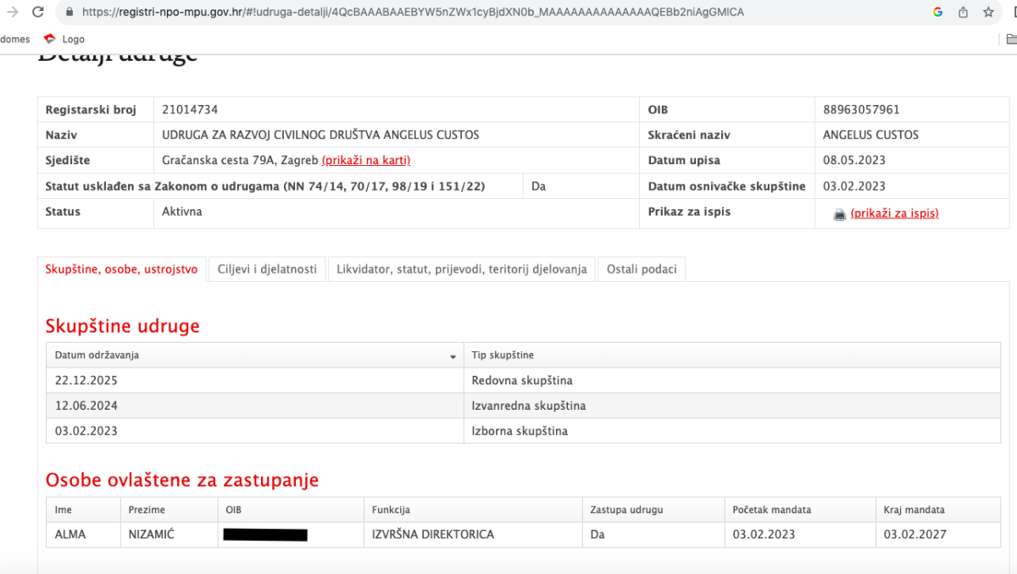Open the Skupštine, osobe, ustrojstvo tab

pyautogui.click(x=121, y=269)
